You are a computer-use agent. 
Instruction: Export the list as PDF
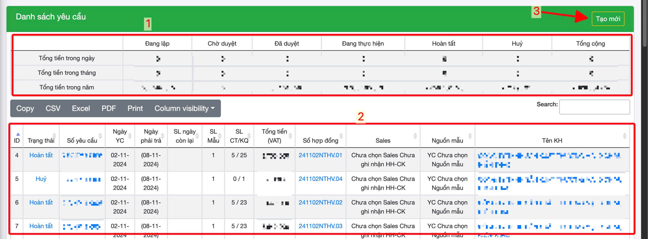coord(109,108)
